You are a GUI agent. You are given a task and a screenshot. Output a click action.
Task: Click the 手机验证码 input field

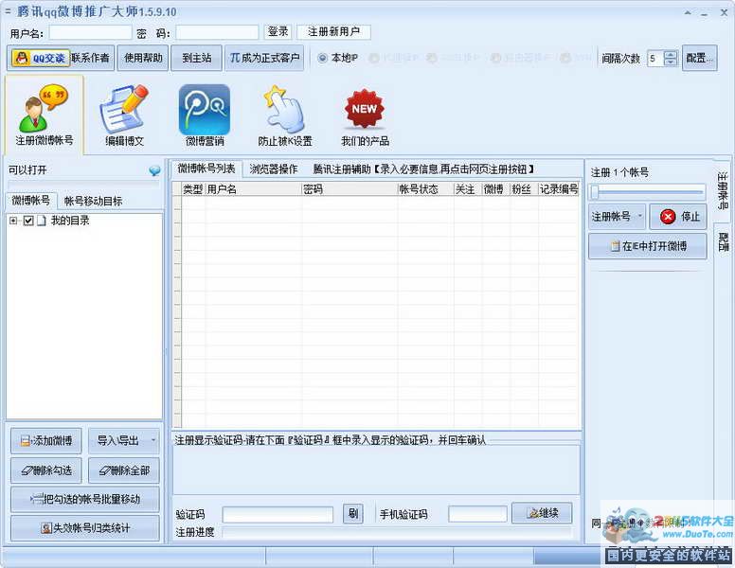point(477,514)
